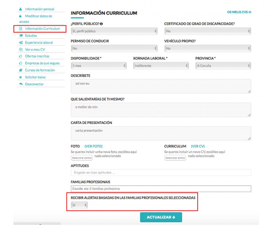Click the Carta de presentación text area
The image size is (270, 225).
coord(161,133)
